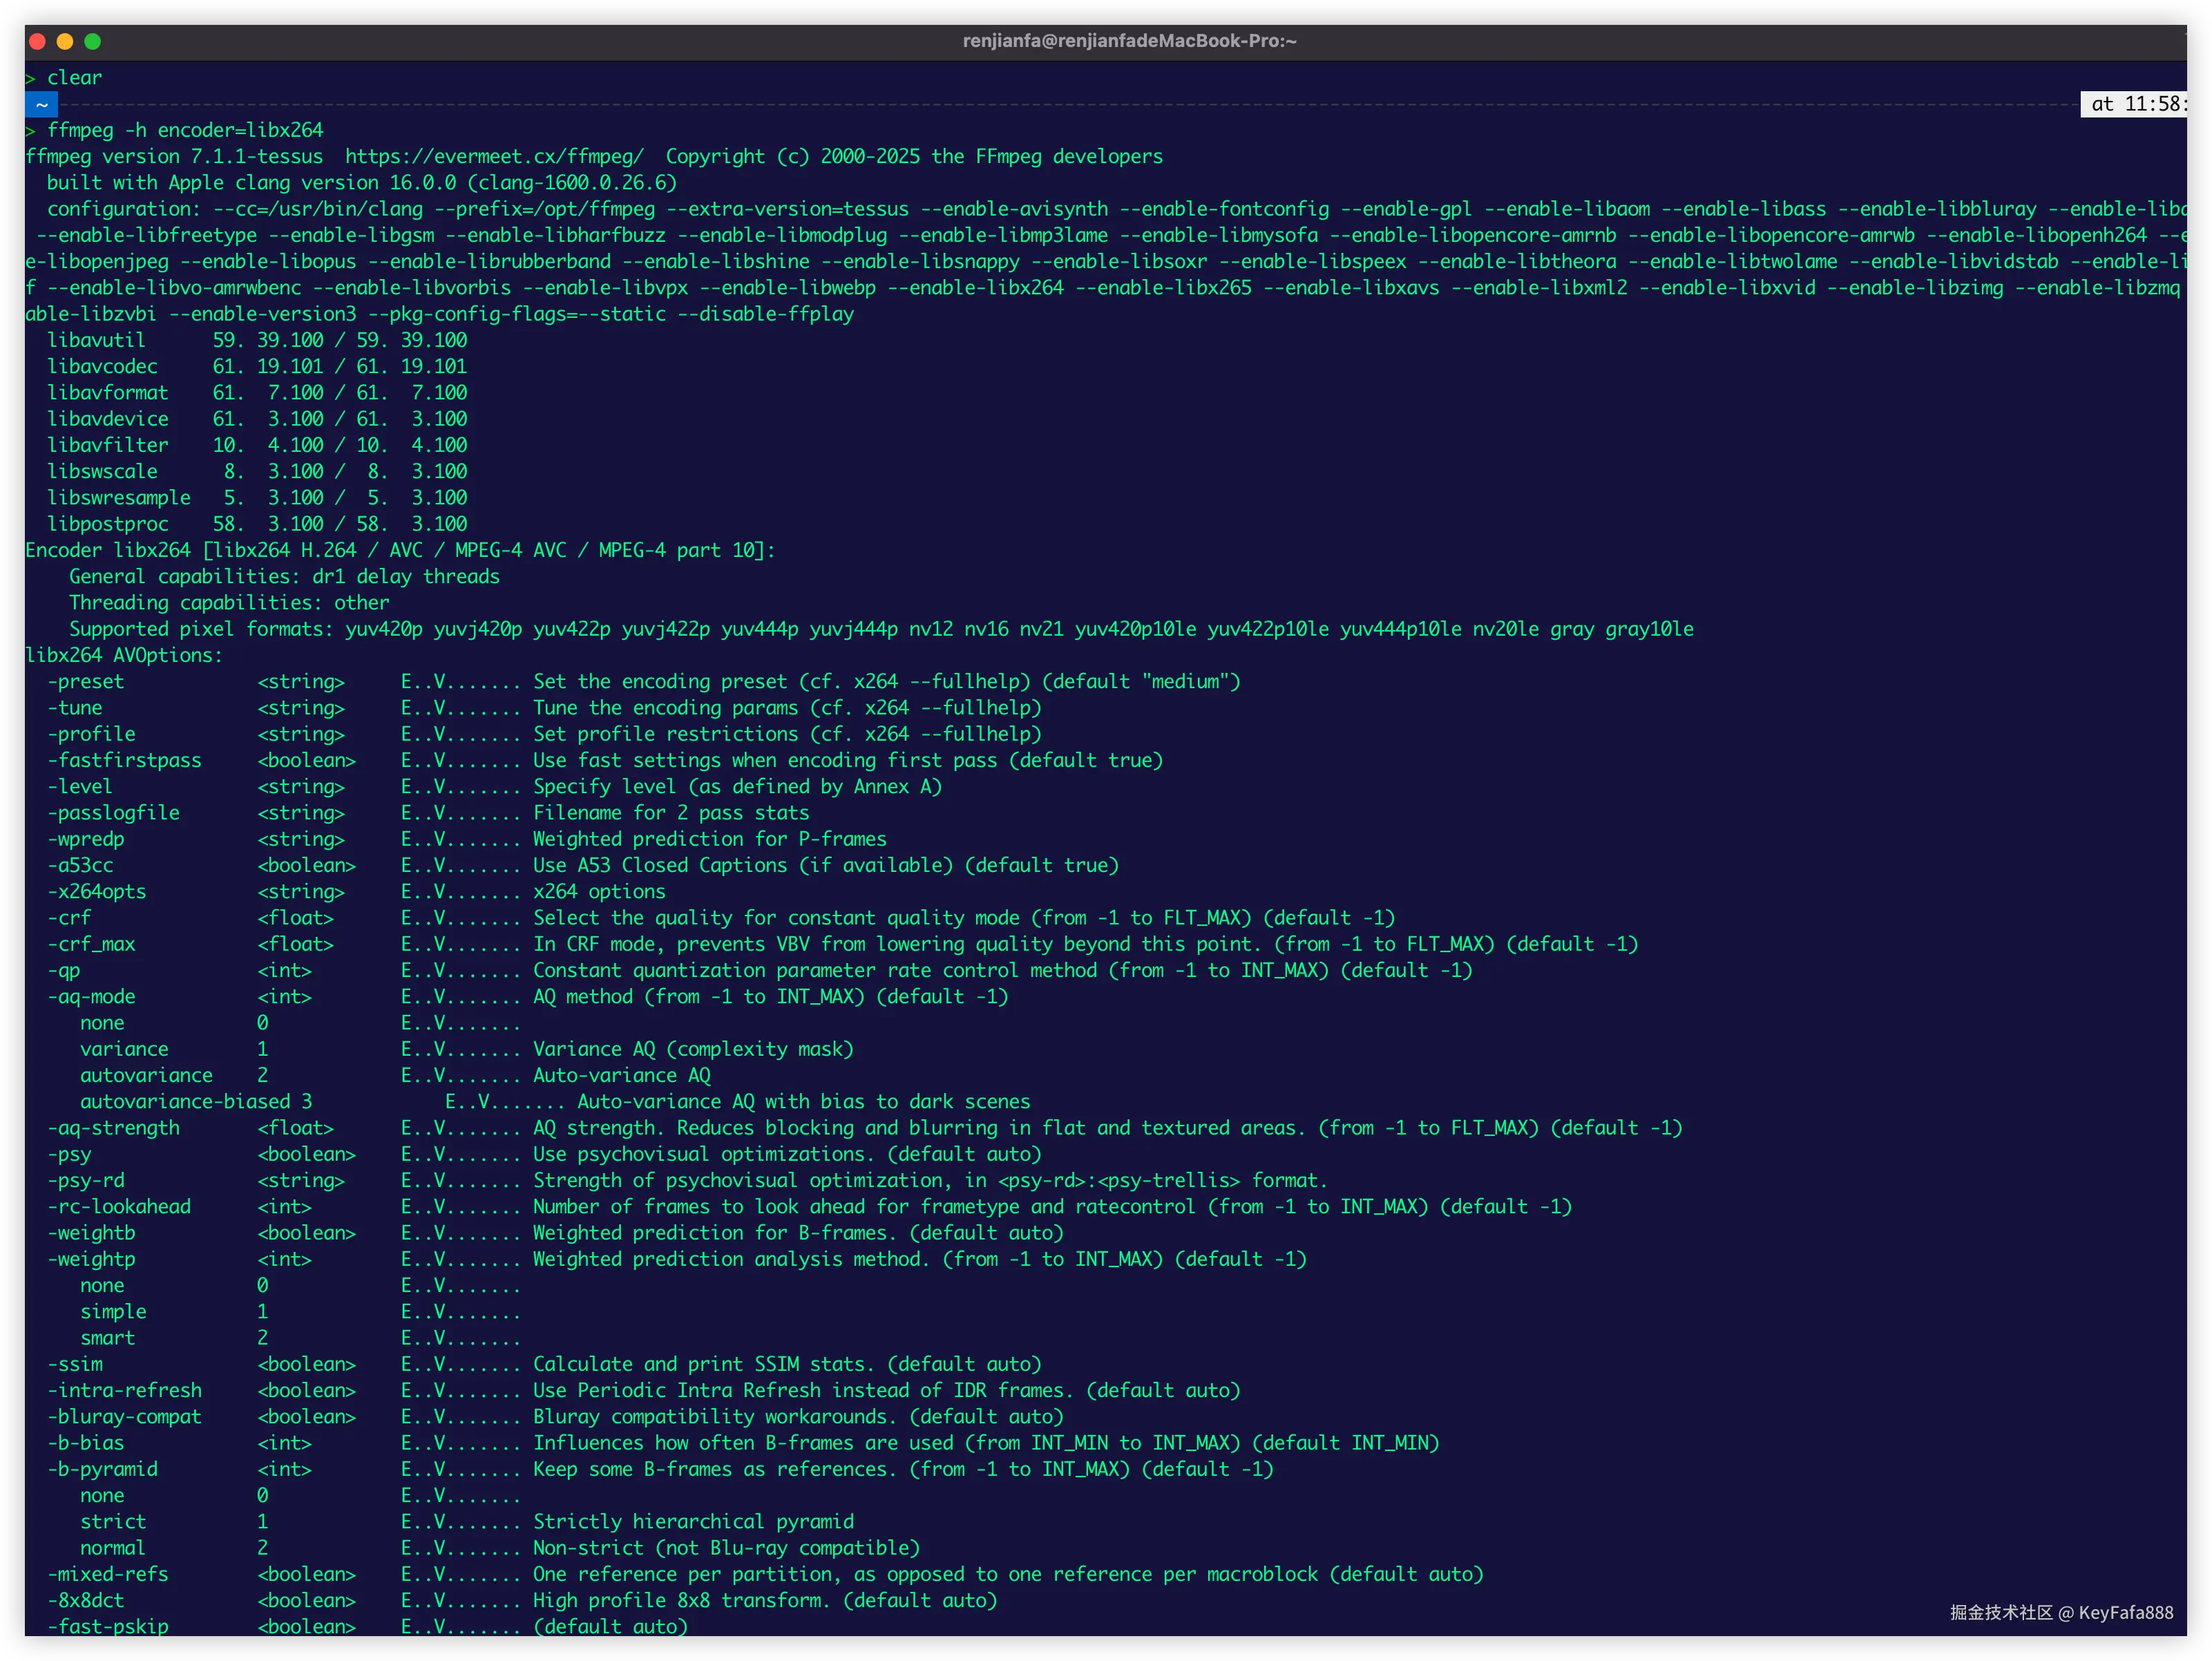Click the ffmpeg -h encoder=libx264 command line
Screen dimensions: 2212x1661
point(185,130)
